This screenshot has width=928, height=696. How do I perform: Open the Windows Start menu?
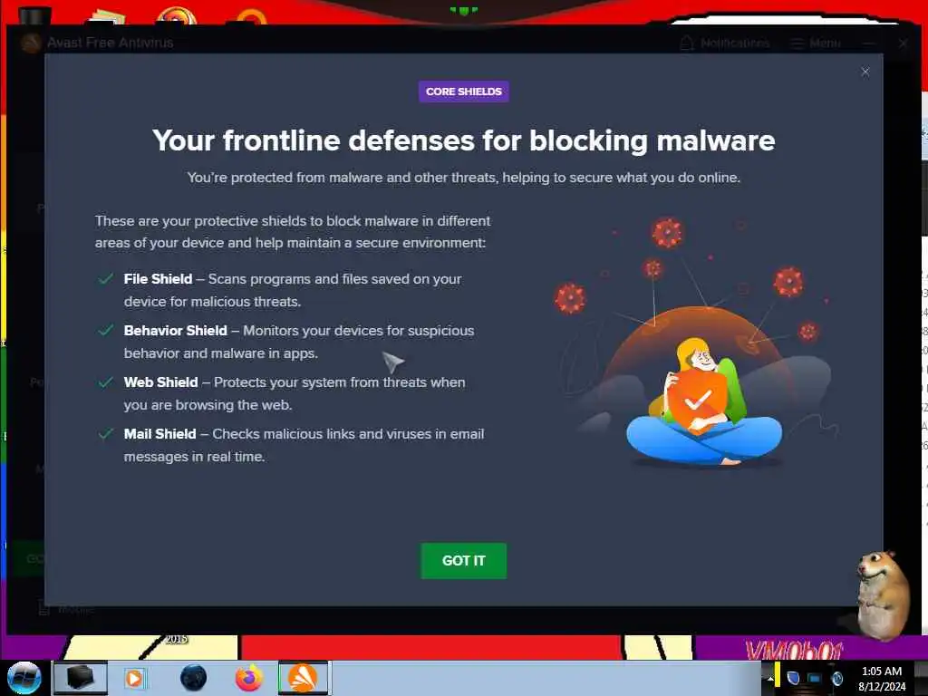pyautogui.click(x=24, y=678)
